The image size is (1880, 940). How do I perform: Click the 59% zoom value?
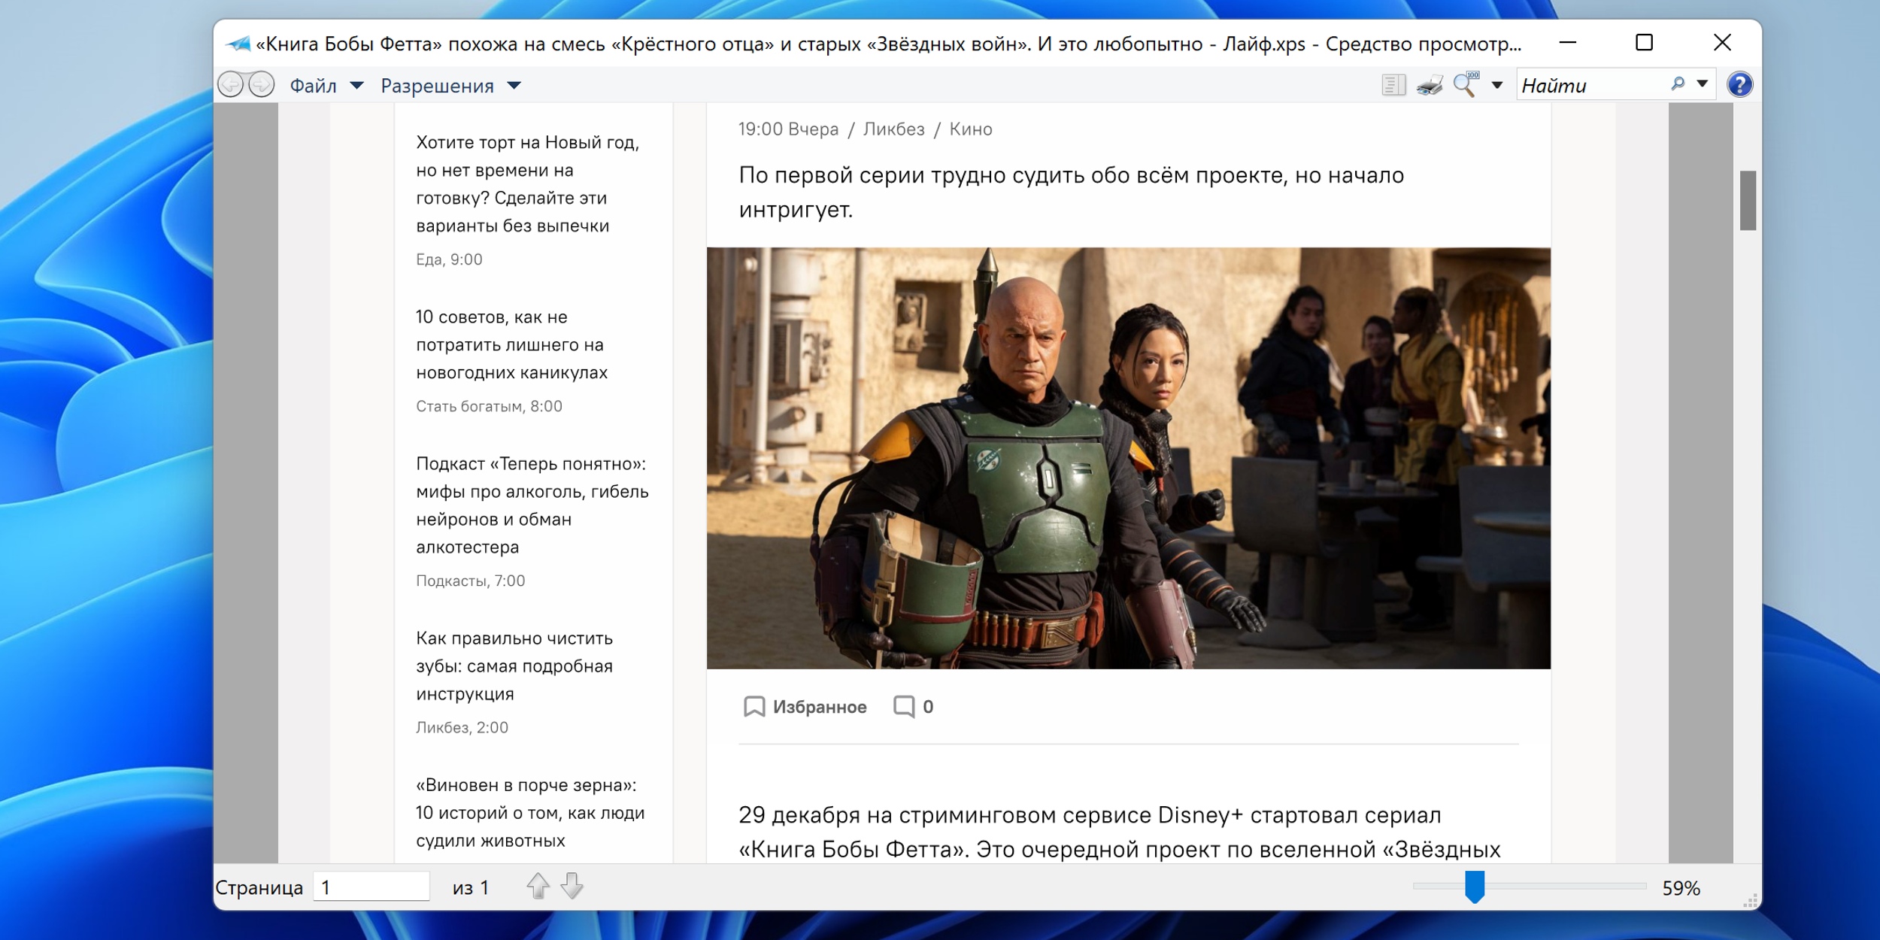click(x=1681, y=888)
